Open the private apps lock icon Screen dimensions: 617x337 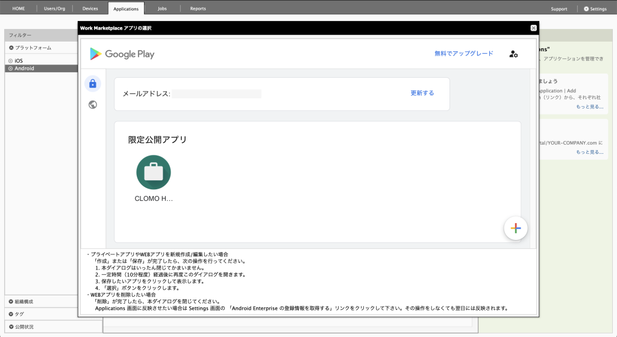(93, 84)
